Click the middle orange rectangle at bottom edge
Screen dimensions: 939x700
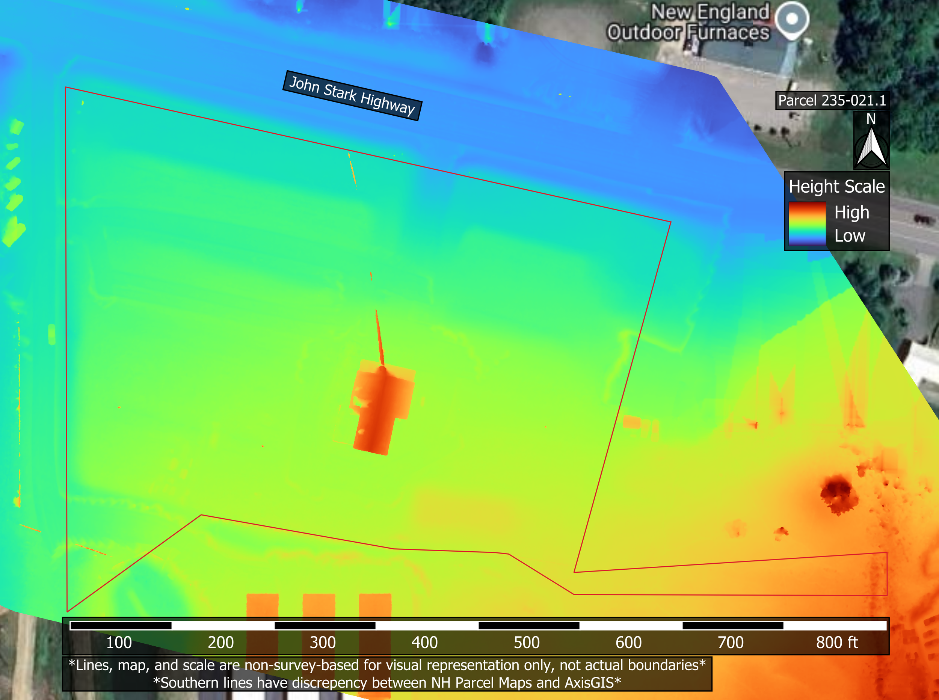(x=319, y=605)
